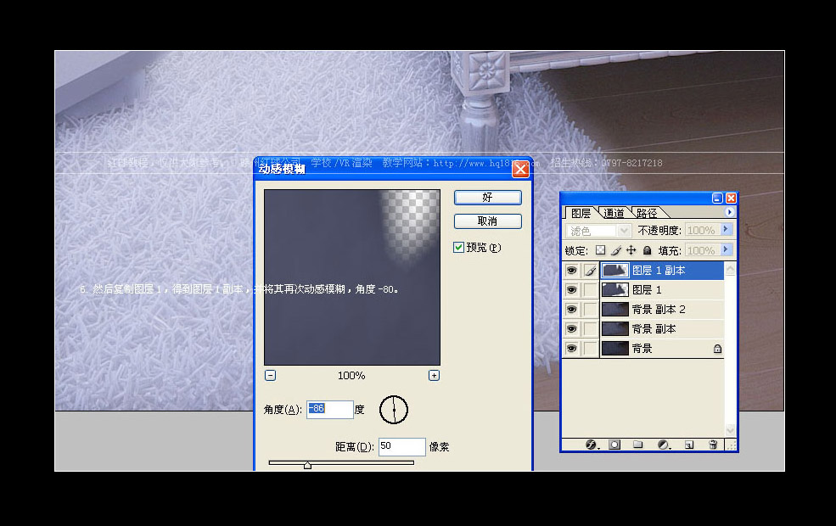The height and width of the screenshot is (526, 836).
Task: Click the layer name 图层 1
Action: point(647,290)
